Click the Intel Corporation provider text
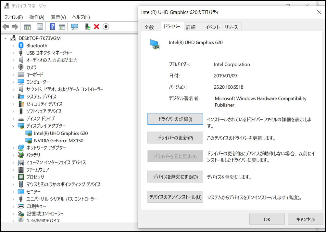The width and height of the screenshot is (326, 232). click(x=232, y=64)
